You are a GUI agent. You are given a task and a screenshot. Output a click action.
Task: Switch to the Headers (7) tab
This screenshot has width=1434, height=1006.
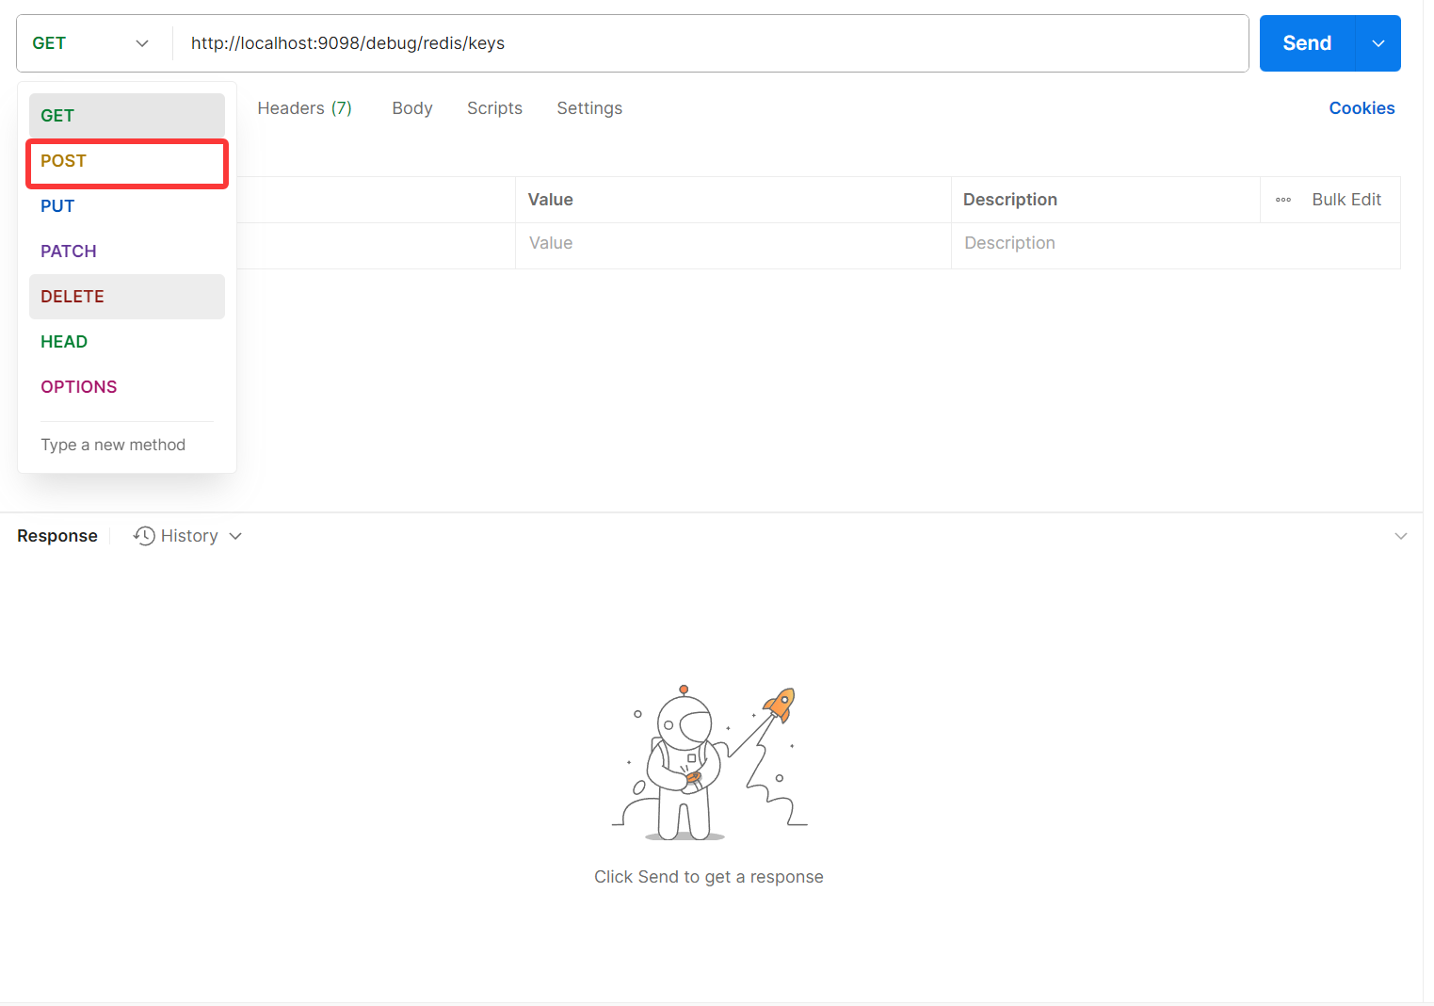click(x=305, y=108)
